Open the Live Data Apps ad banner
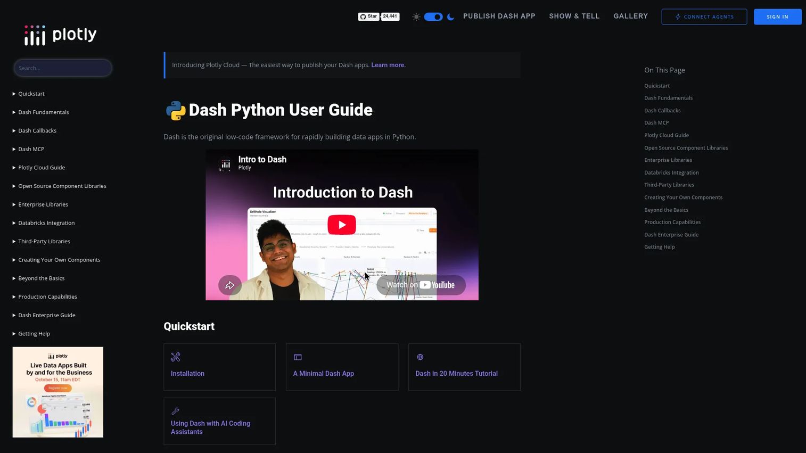 pyautogui.click(x=58, y=392)
